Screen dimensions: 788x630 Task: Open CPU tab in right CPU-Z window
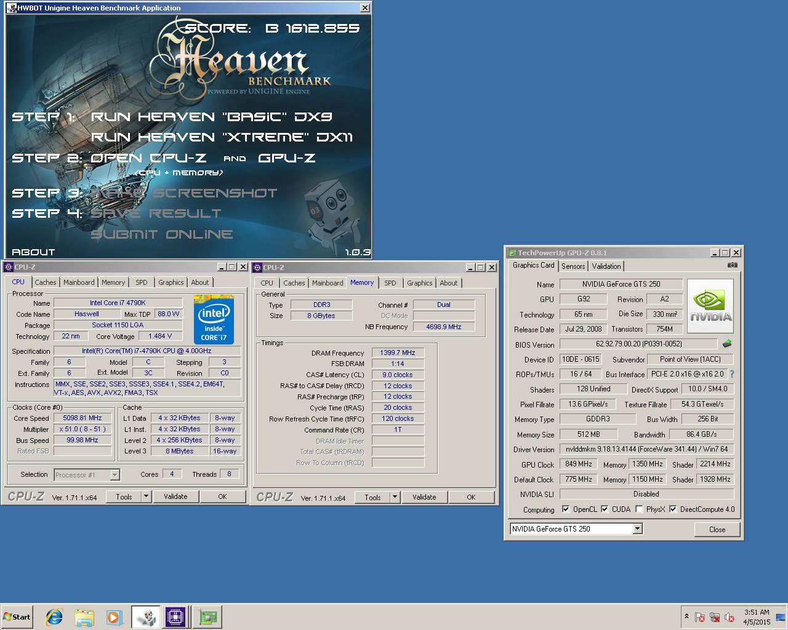click(x=267, y=283)
